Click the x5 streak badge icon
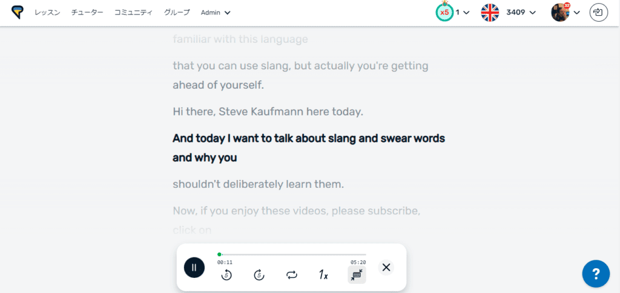620x293 pixels. (x=444, y=13)
